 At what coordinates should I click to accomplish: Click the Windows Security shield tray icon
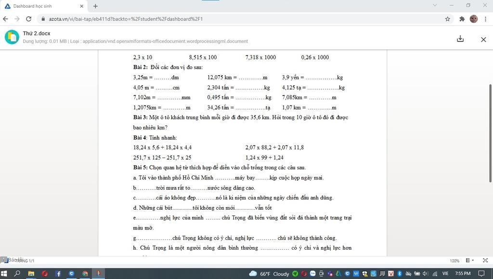point(365,274)
